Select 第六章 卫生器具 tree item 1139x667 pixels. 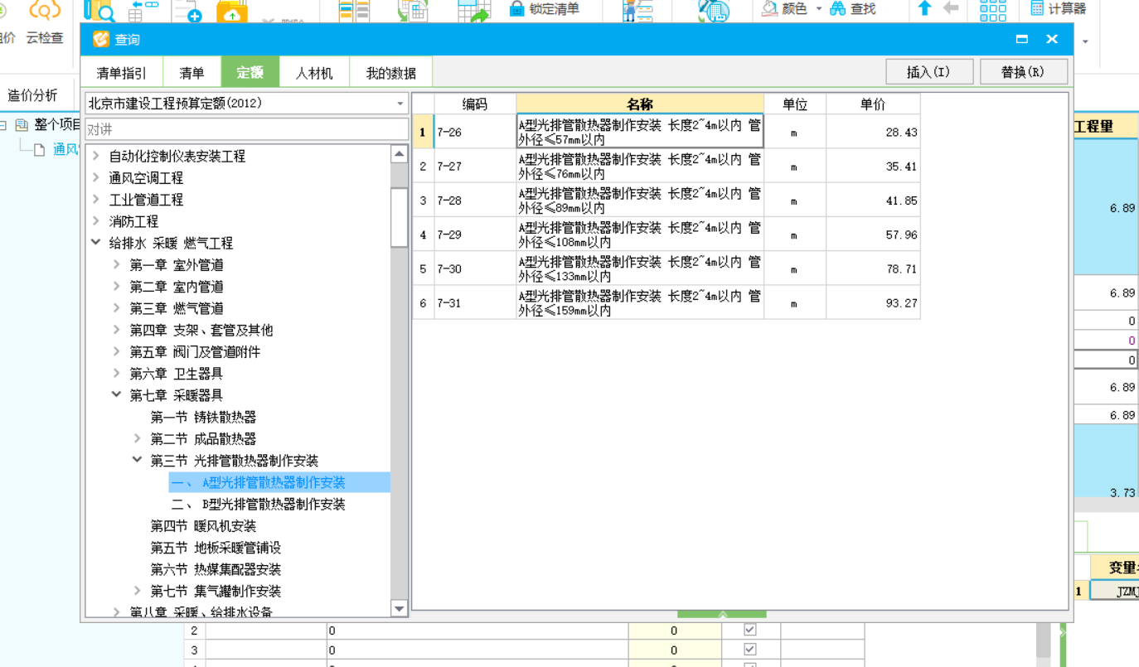click(x=176, y=374)
